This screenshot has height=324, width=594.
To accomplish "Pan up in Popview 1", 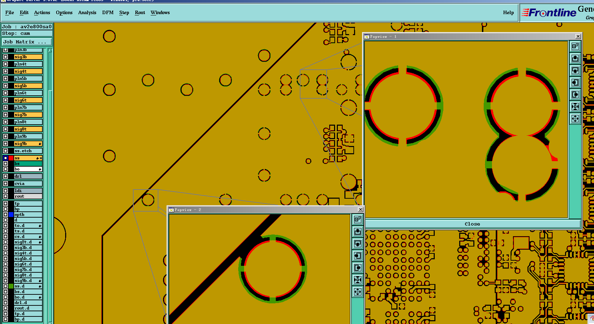I will (575, 58).
